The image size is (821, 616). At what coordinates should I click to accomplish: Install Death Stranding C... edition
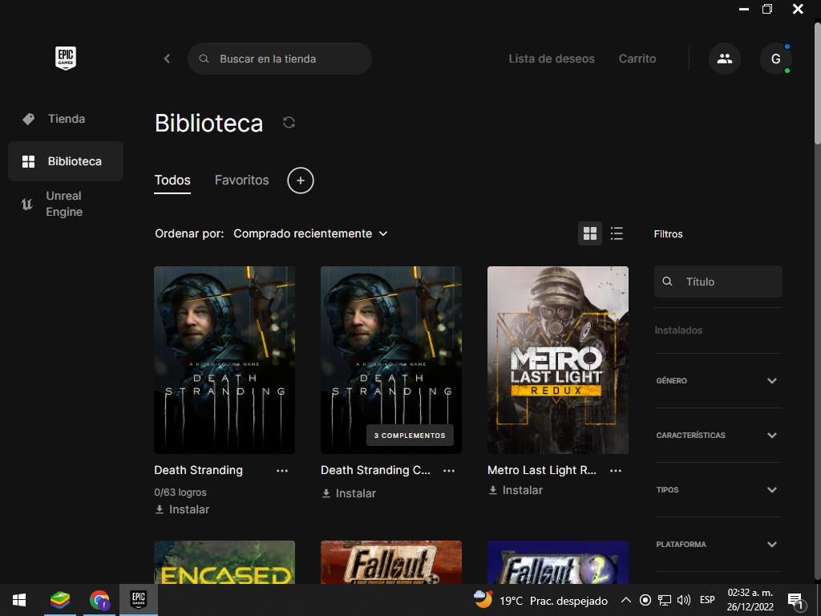(x=349, y=493)
